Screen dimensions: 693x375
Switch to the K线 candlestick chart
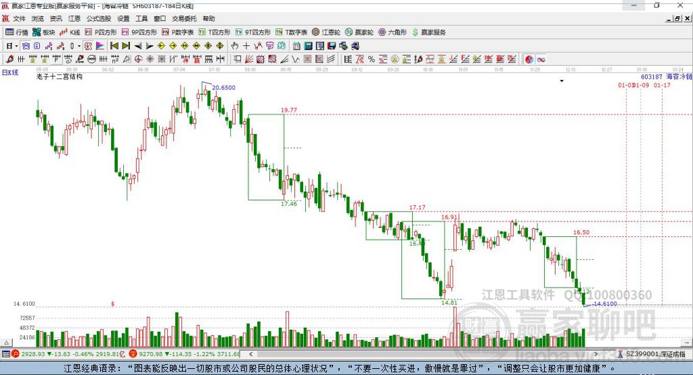(x=70, y=32)
